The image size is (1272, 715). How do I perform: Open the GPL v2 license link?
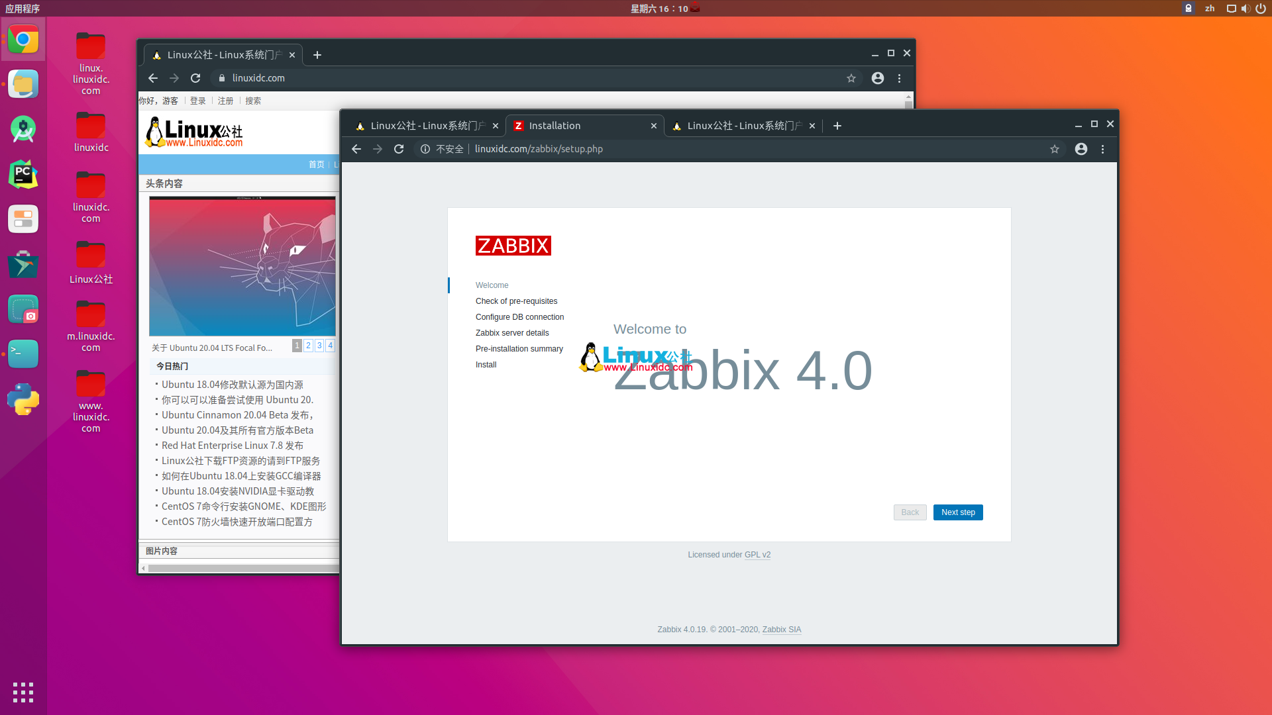757,555
